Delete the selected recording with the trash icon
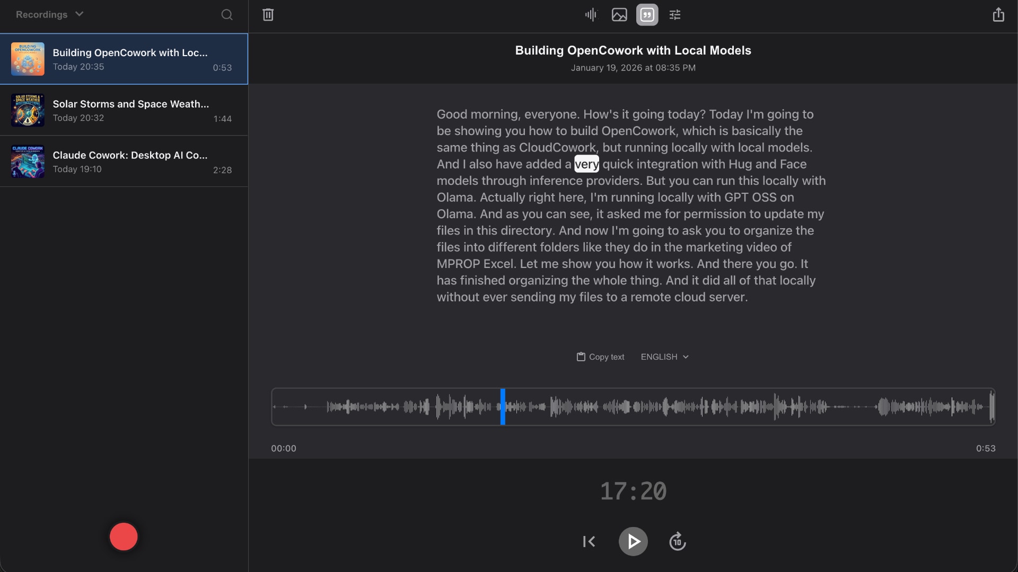 point(268,15)
